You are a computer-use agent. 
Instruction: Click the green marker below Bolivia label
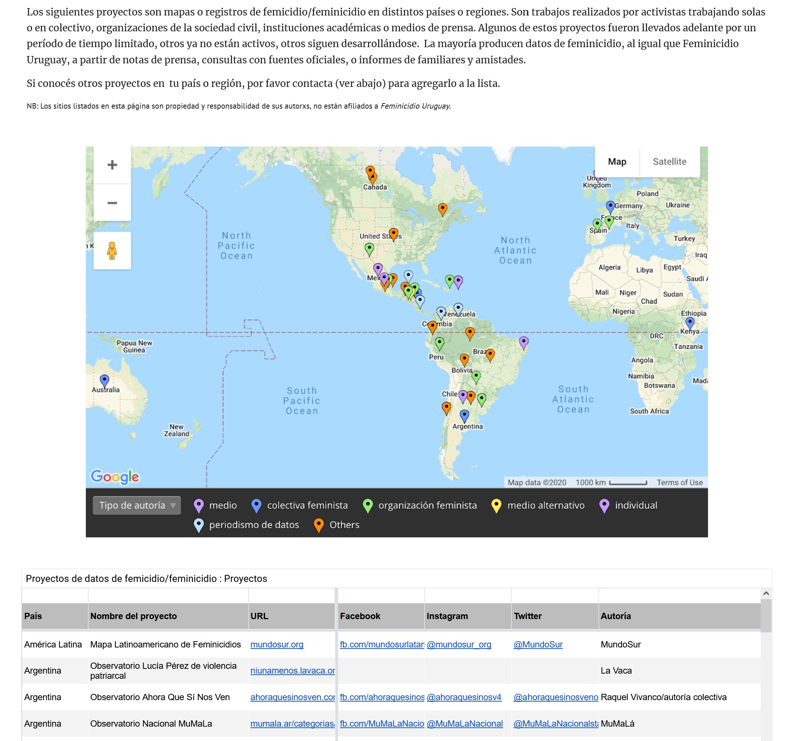click(476, 377)
